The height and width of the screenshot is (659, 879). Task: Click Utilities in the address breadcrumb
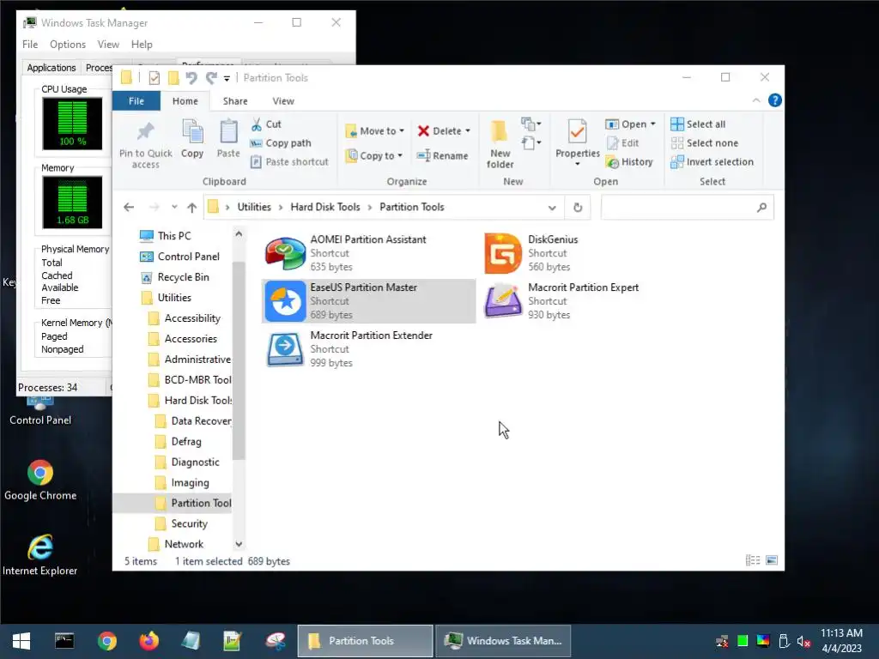pos(254,207)
